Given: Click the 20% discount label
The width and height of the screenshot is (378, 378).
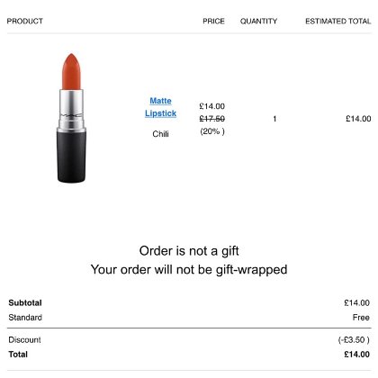Looking at the screenshot, I should 212,131.
